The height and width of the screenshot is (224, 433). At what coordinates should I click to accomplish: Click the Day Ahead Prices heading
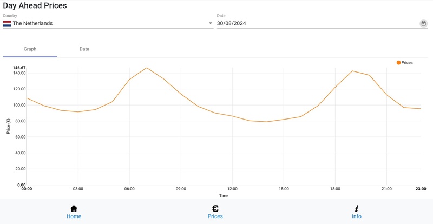pos(35,6)
